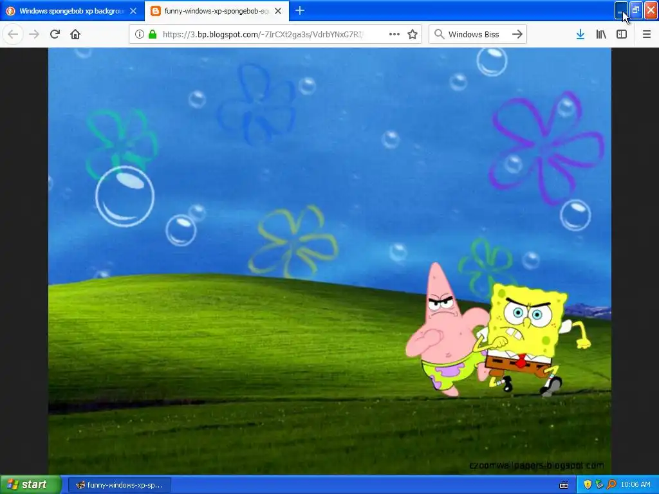Open a new tab
The image size is (659, 494).
coord(300,11)
